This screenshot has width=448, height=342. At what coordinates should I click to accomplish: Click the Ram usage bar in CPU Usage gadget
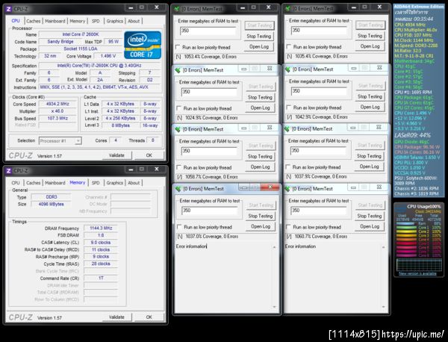[406, 223]
